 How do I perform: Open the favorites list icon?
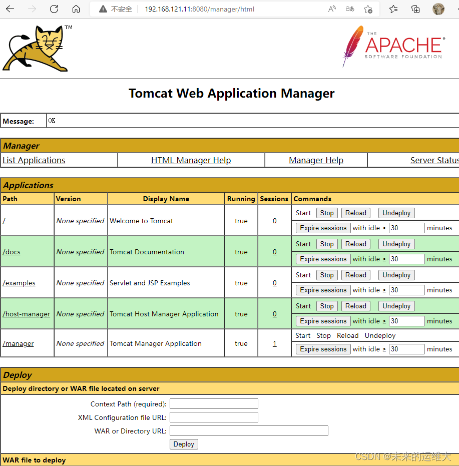coord(393,9)
